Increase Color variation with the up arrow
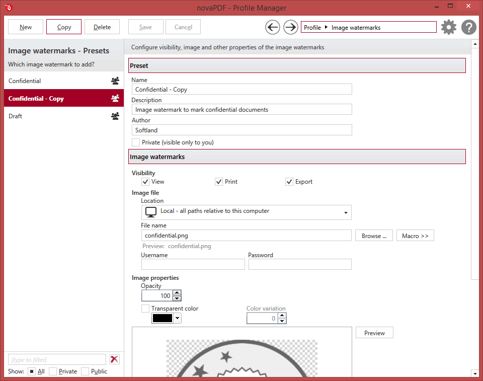The image size is (483, 381). tap(282, 316)
